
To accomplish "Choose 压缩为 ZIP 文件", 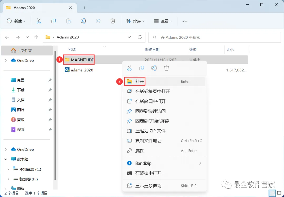I will click(x=164, y=131).
